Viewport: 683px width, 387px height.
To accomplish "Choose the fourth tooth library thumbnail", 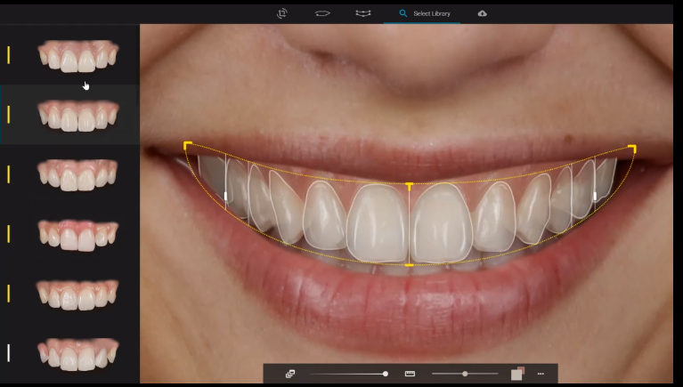I will pos(78,235).
